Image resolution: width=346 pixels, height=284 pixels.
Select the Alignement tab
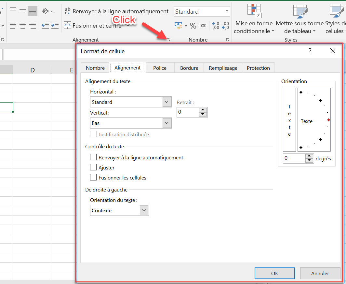click(x=127, y=68)
